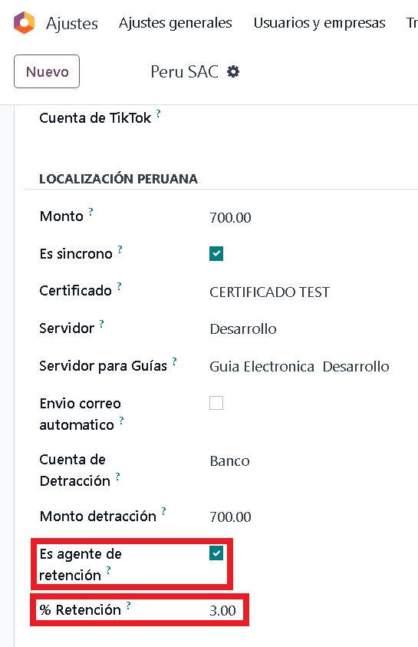Open the Usuarios y empresas menu

click(x=320, y=23)
